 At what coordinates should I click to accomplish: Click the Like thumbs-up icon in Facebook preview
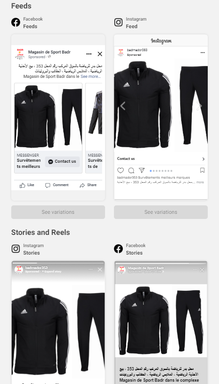pyautogui.click(x=23, y=185)
